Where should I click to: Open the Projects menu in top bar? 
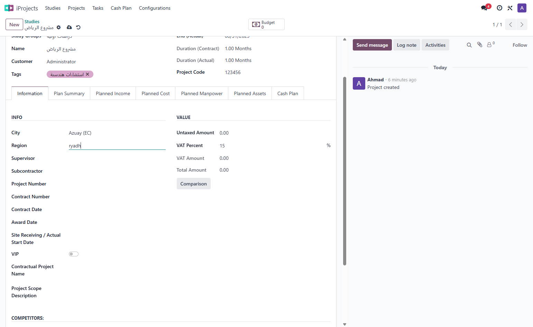tap(76, 8)
